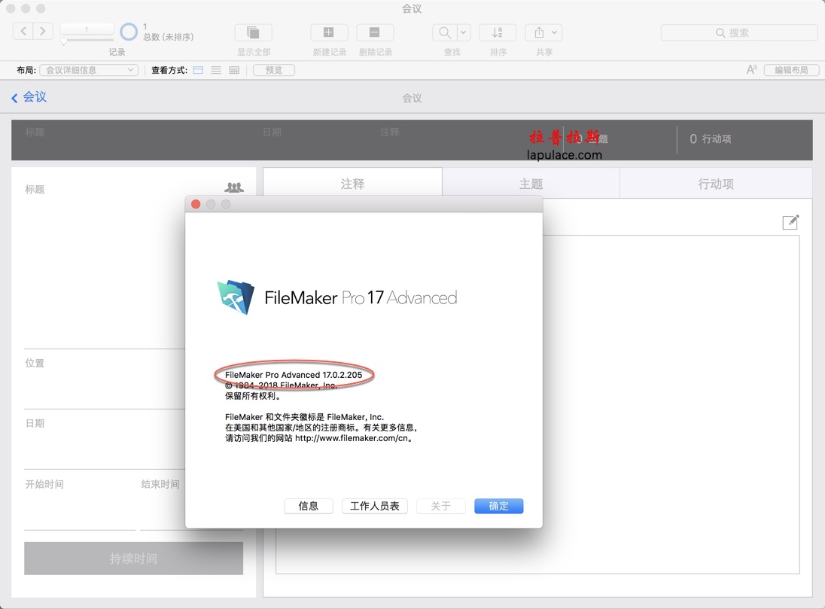Click the 工作人员表 credits button
The image size is (825, 609).
point(375,506)
